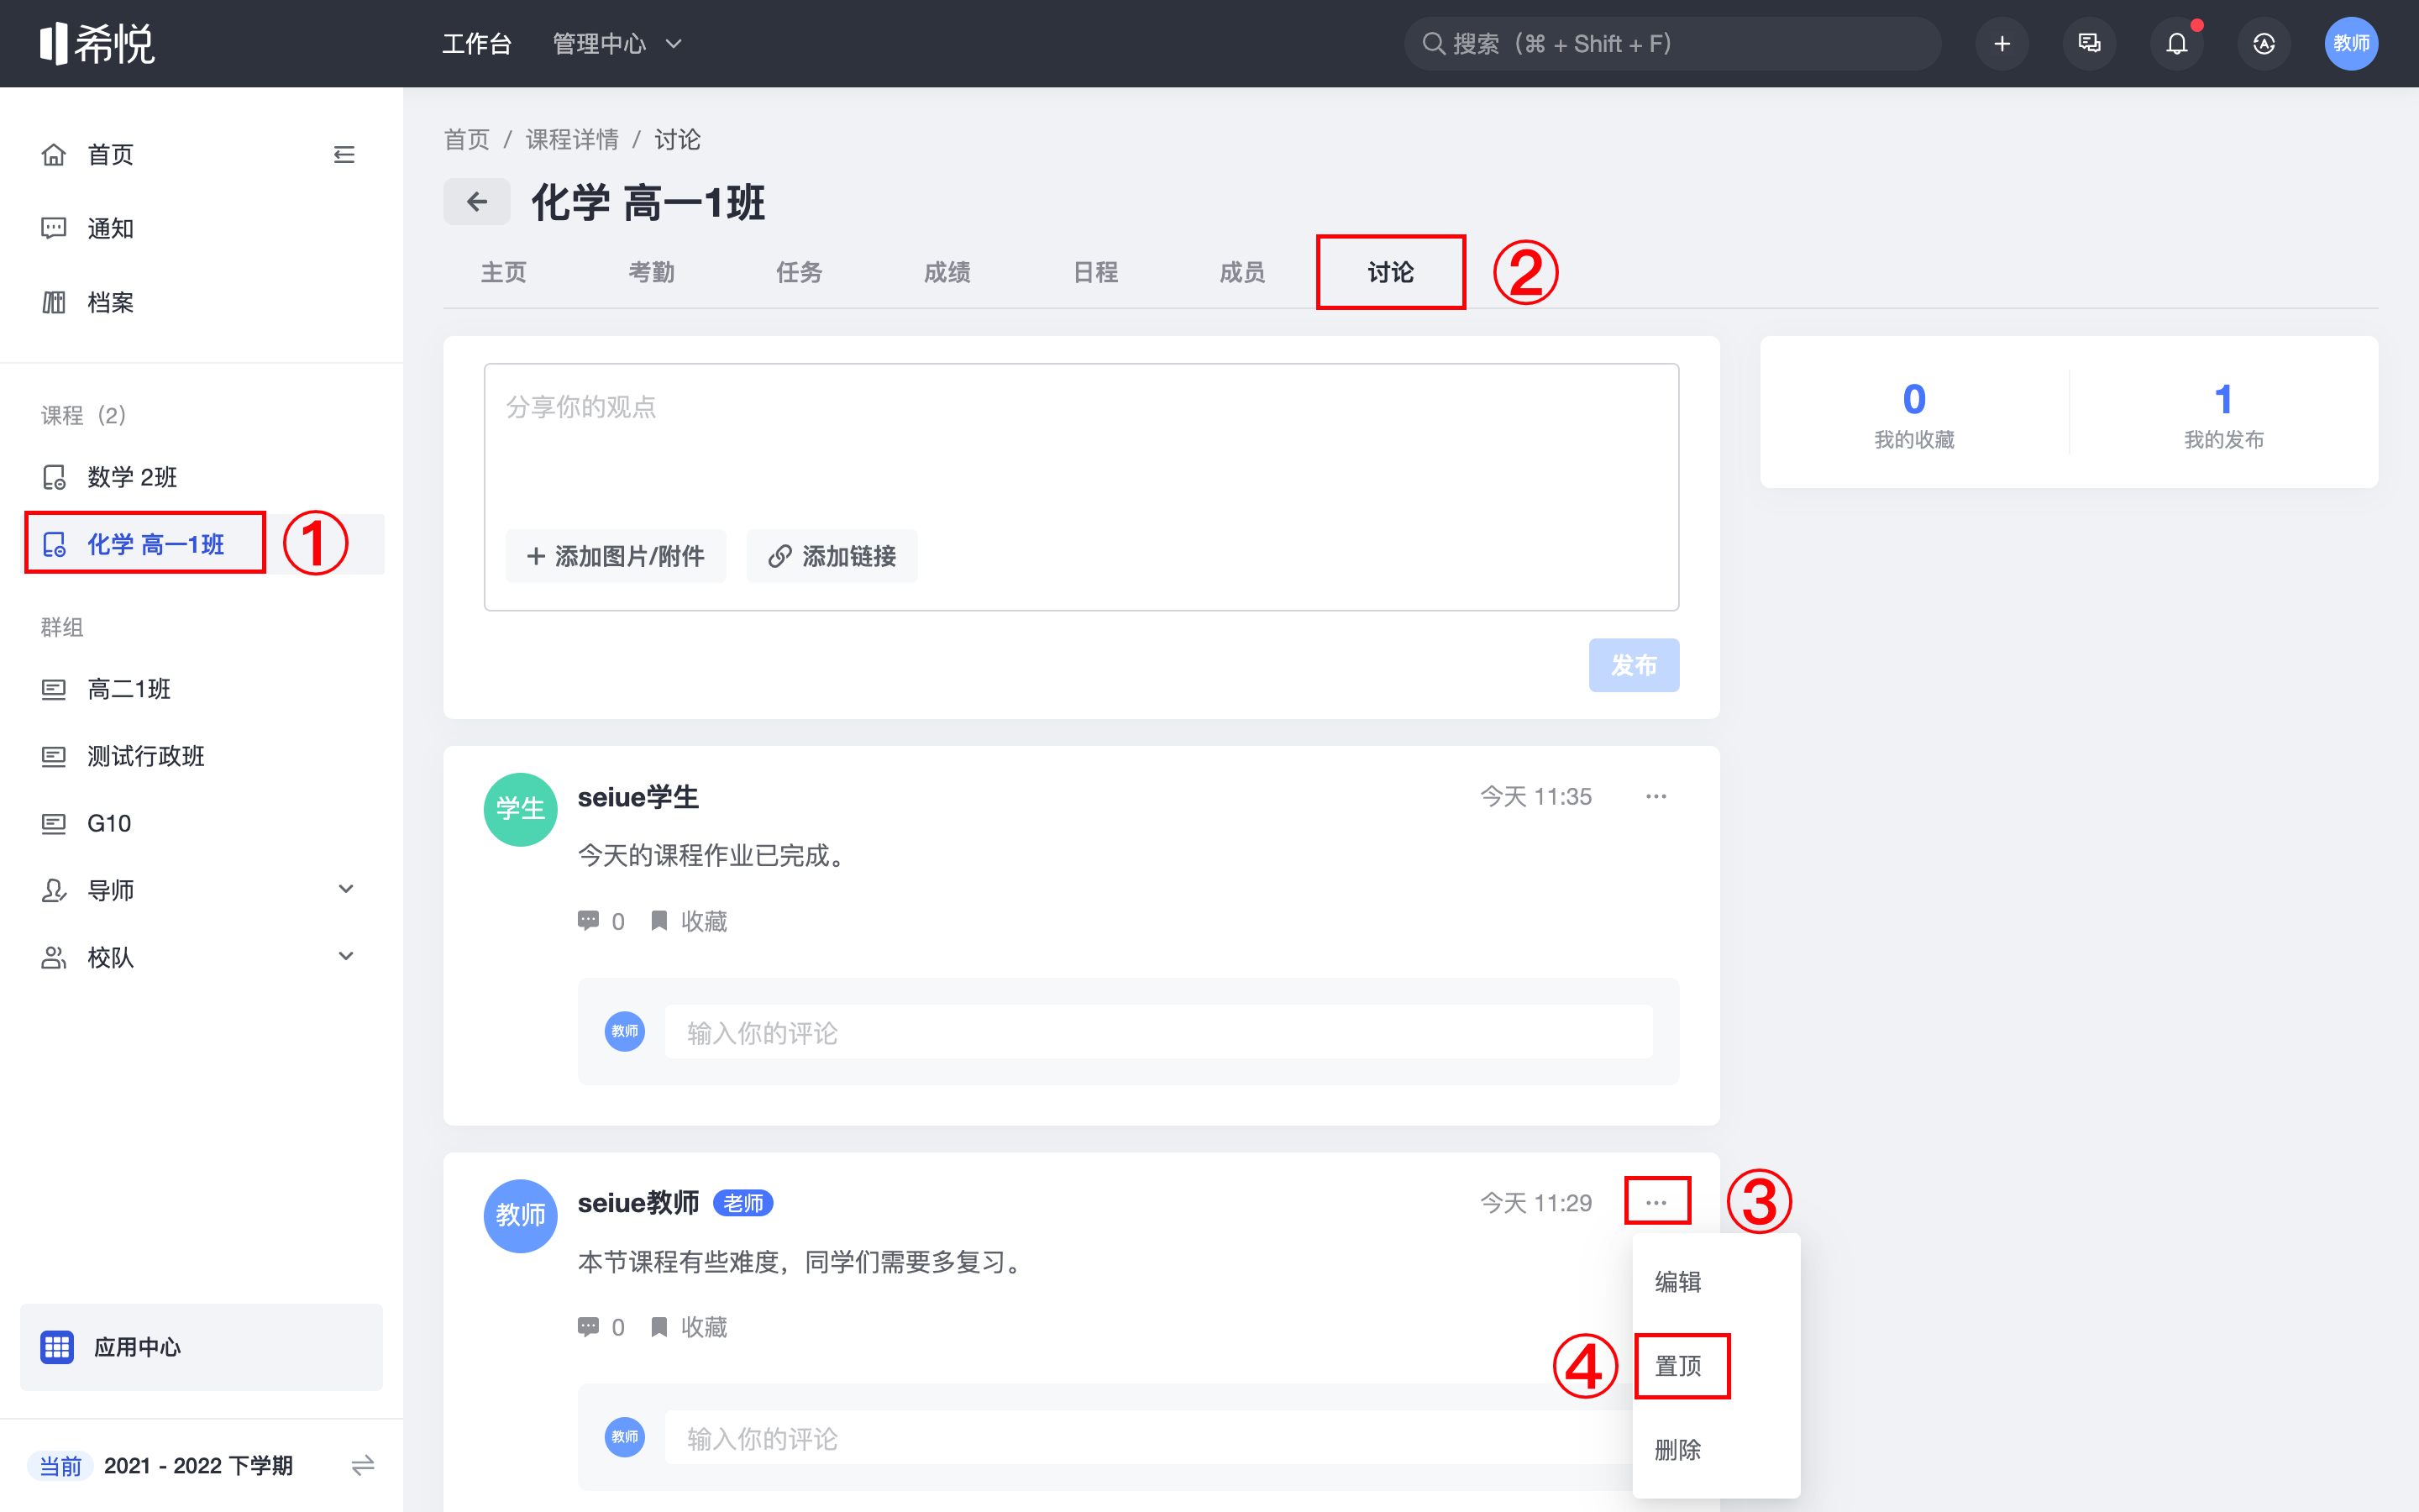The width and height of the screenshot is (2419, 1512).
Task: Click the seiue学生 username
Action: click(638, 797)
